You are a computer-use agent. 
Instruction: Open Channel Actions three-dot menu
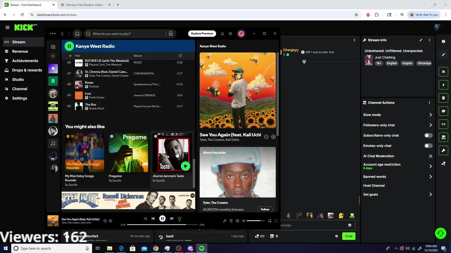pyautogui.click(x=429, y=103)
